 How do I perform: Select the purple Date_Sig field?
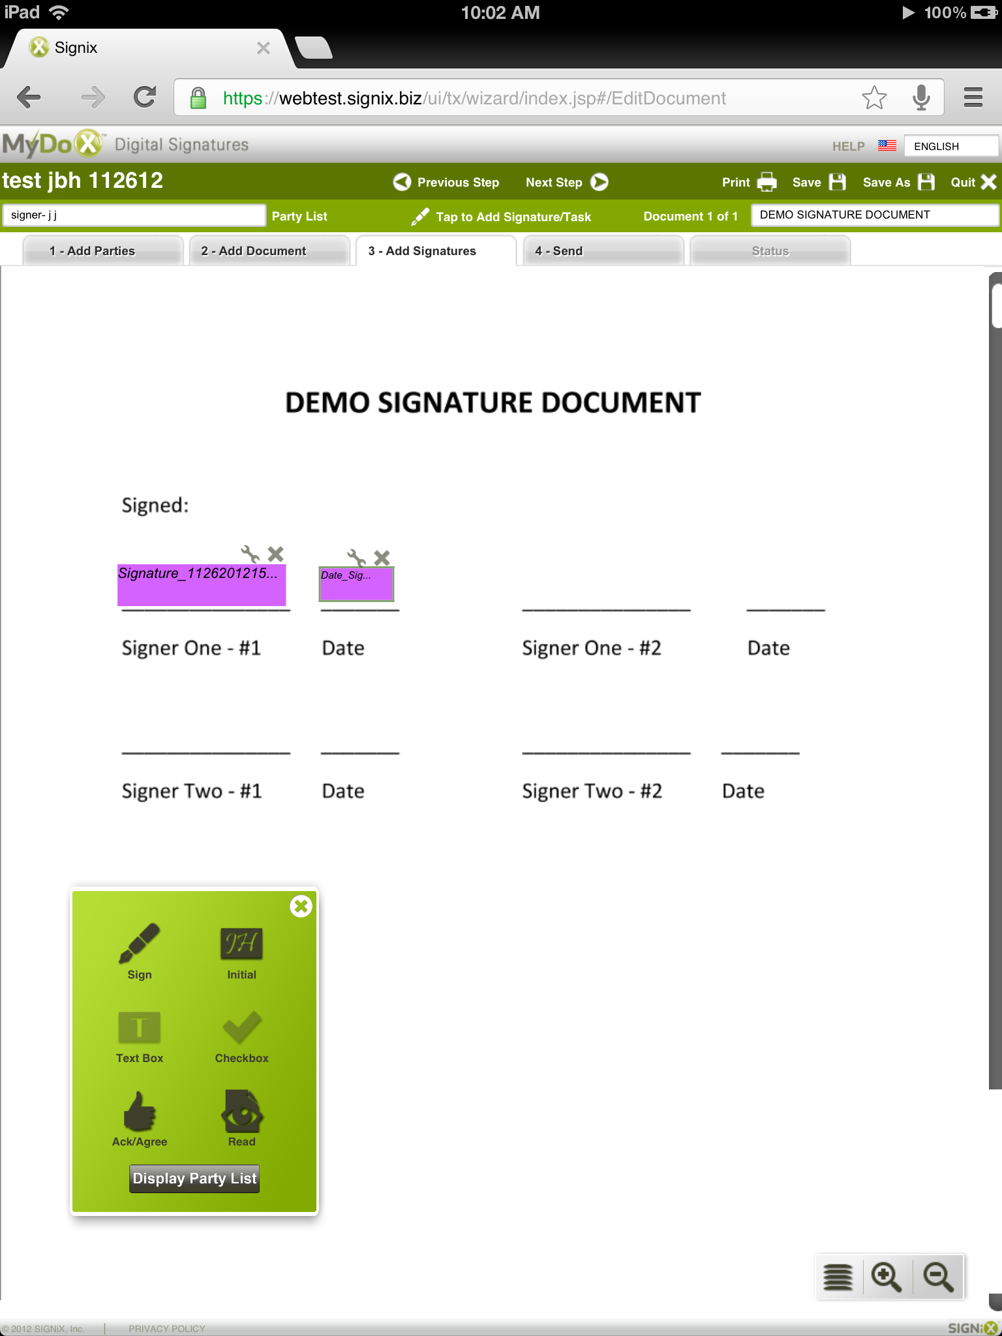coord(356,584)
